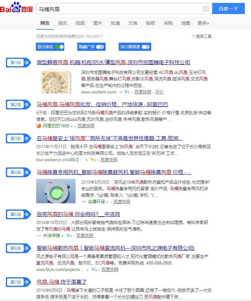Switch to the 文库 tab
The image size is (251, 301).
[133, 23]
